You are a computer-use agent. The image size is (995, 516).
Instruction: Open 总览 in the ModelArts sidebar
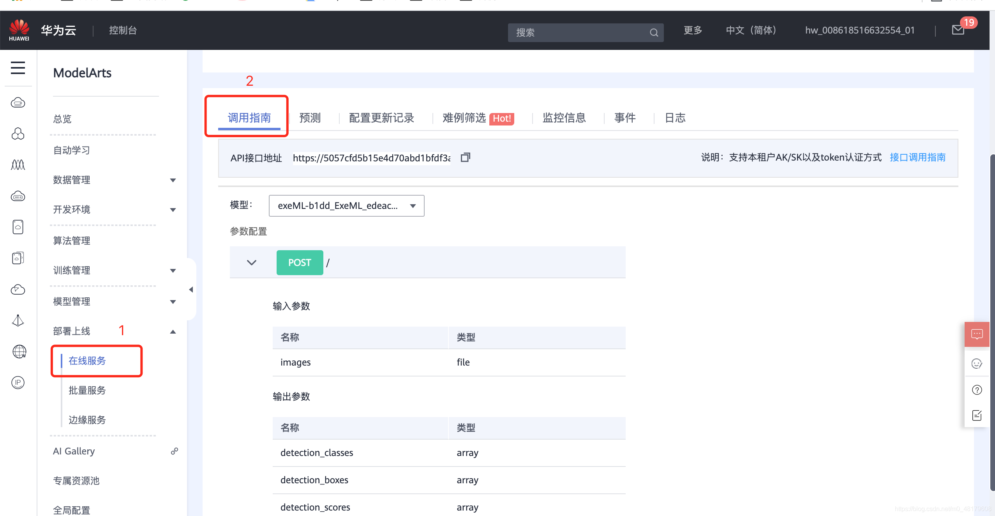pyautogui.click(x=62, y=119)
